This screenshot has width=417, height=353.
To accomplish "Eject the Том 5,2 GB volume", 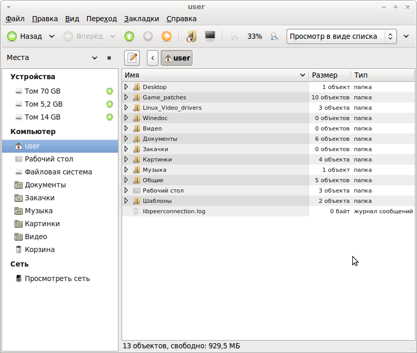I will (110, 104).
